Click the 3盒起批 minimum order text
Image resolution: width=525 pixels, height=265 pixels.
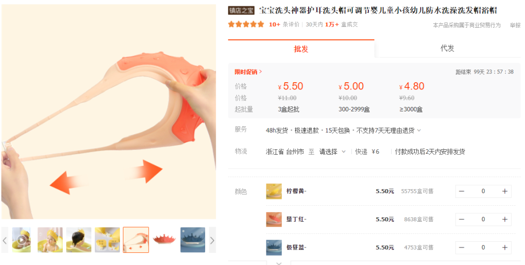(289, 109)
